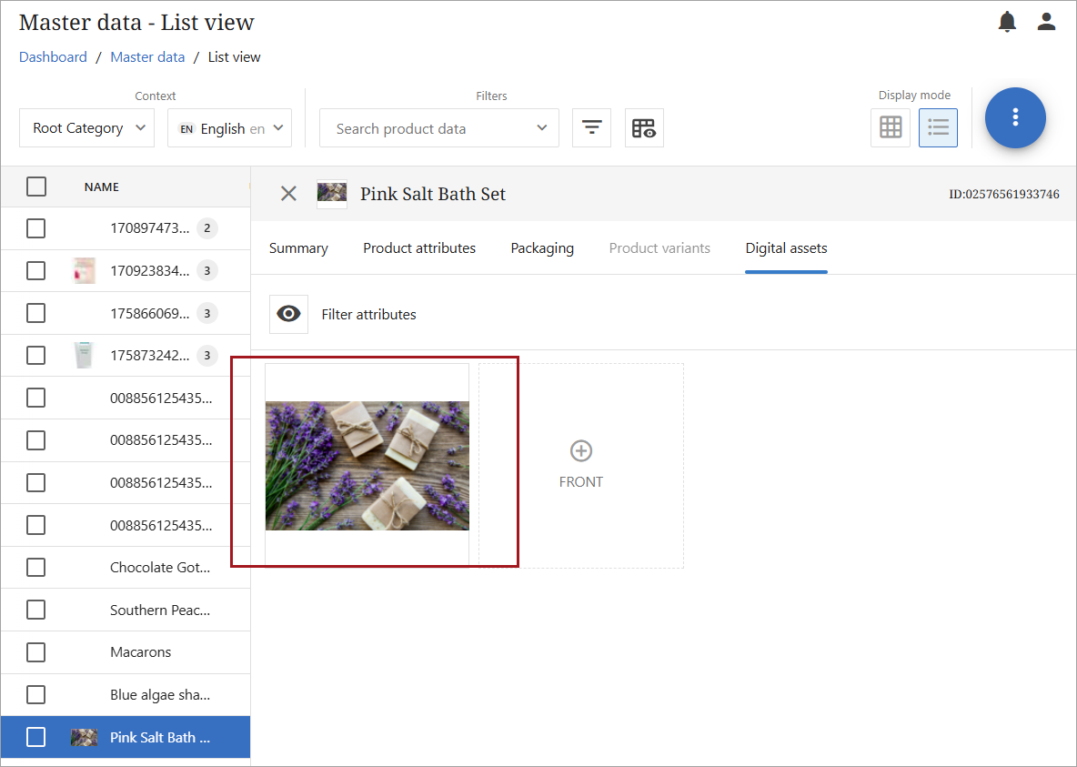Open the blue three-dot actions menu

(1015, 118)
